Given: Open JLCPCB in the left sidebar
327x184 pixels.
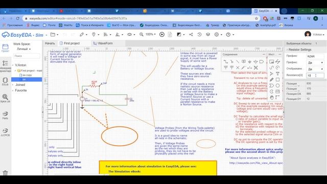Looking at the screenshot, I should [x=5, y=132].
